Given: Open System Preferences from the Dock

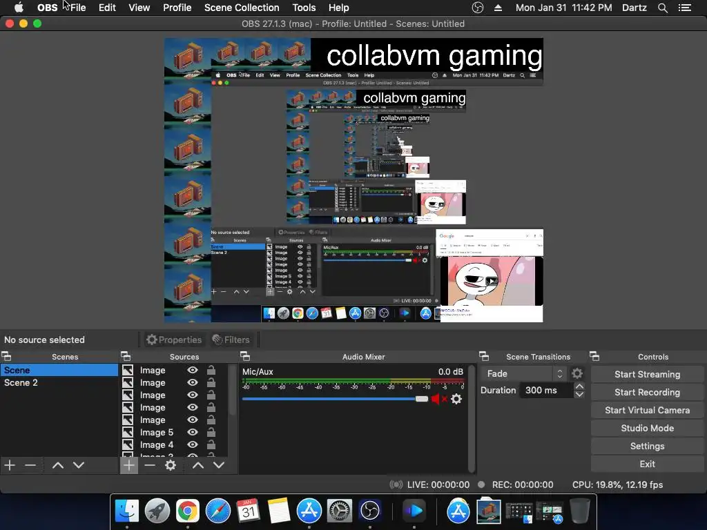Looking at the screenshot, I should point(339,511).
